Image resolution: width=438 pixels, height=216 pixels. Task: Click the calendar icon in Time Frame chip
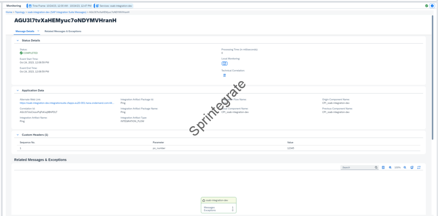click(30, 6)
